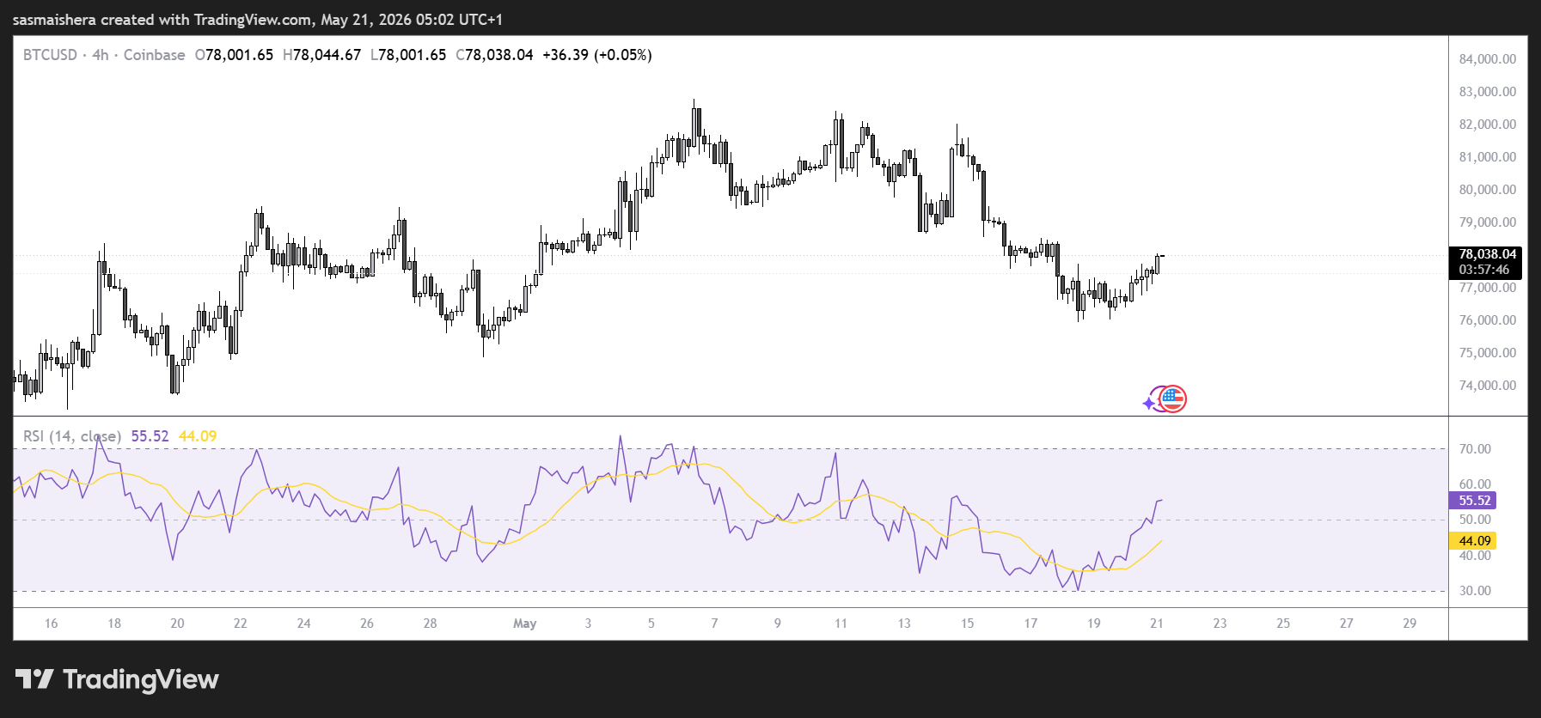Click the 30.00 level on the RSI axis
This screenshot has height=718, width=1541.
[x=1475, y=591]
